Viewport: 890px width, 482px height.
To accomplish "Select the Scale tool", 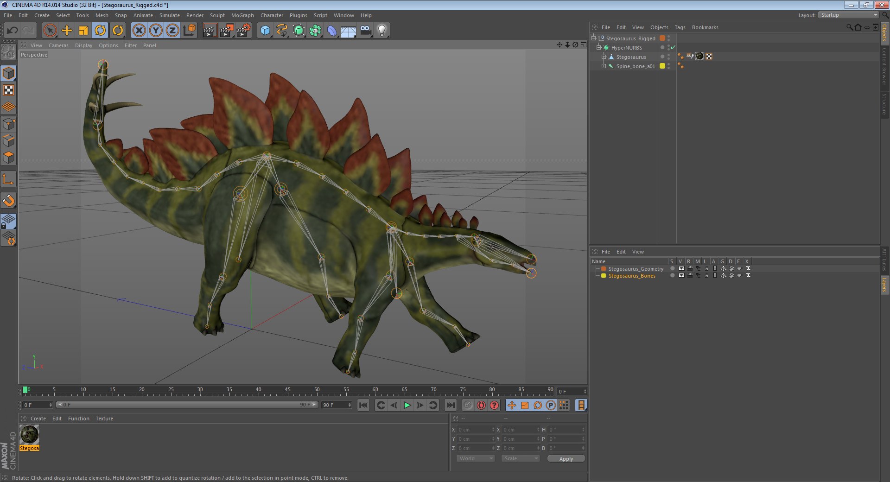I will [x=83, y=31].
